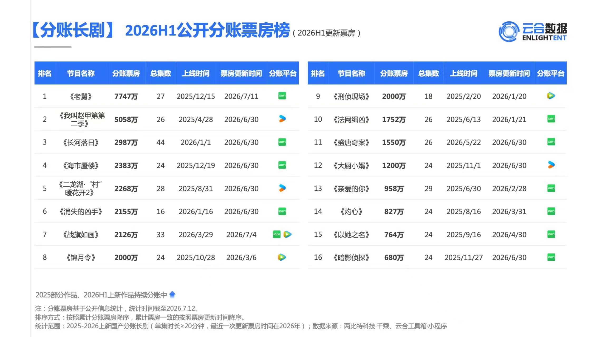Click the iQIYI icon in 《以她之名》 row
This screenshot has height=337, width=600.
[x=551, y=234]
